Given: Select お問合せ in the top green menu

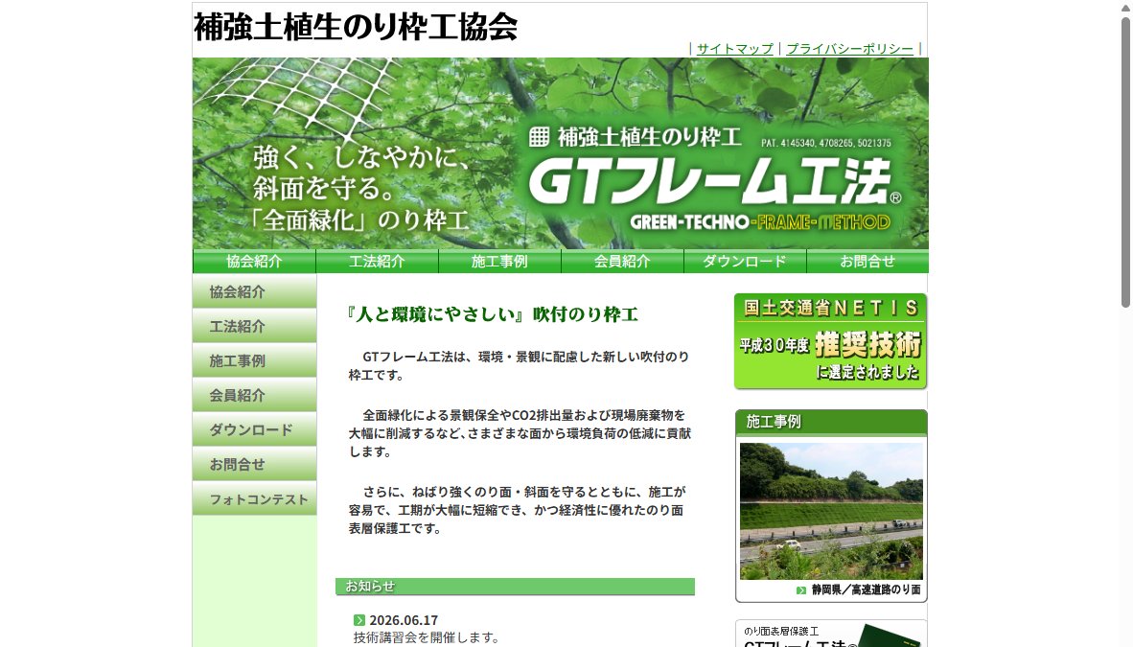Looking at the screenshot, I should pos(867,261).
